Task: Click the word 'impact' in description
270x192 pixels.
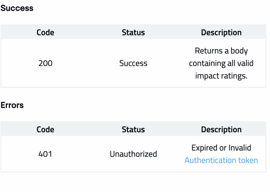Action: tap(207, 76)
